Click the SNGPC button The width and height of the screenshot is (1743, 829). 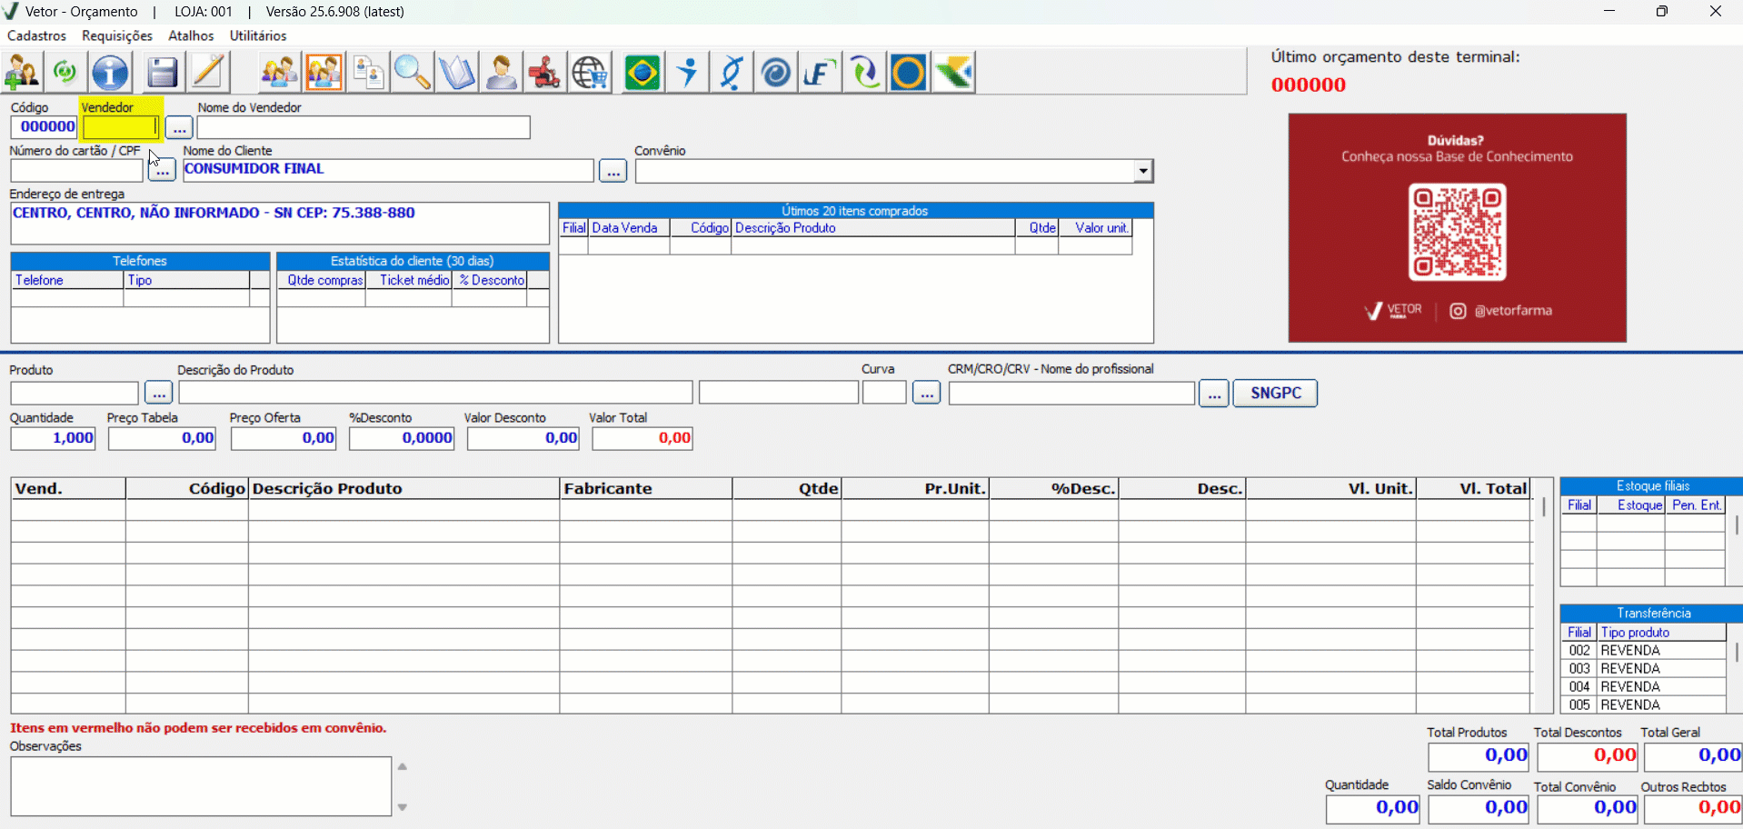(x=1275, y=393)
